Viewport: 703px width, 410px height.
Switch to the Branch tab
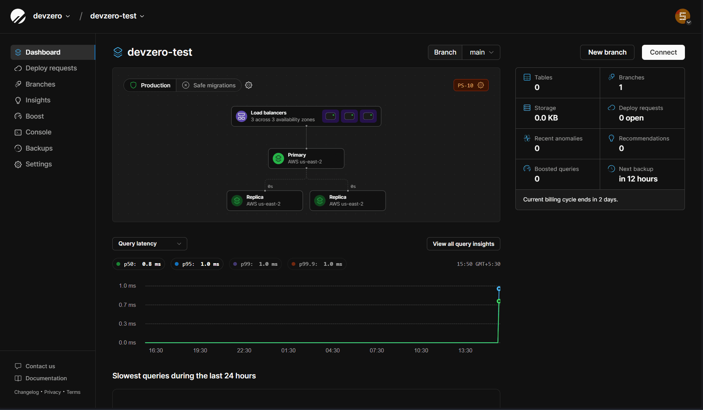(x=445, y=52)
